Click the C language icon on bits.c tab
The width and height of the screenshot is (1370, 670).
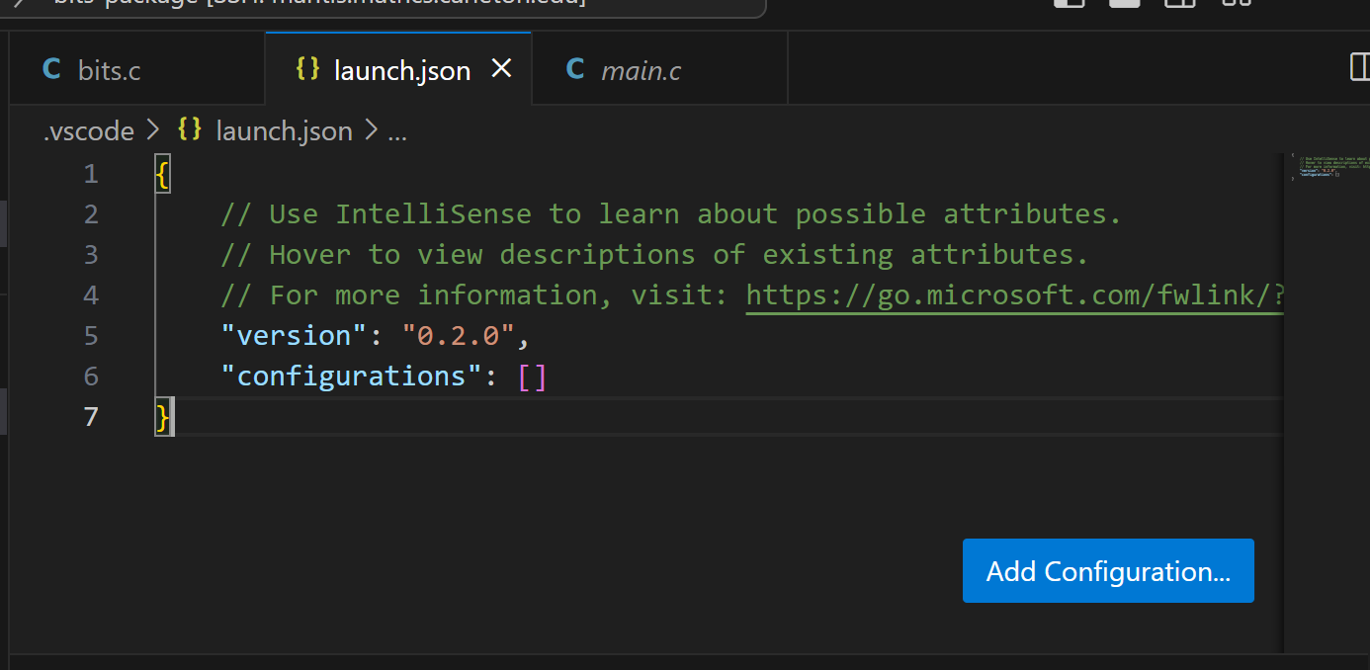[50, 69]
